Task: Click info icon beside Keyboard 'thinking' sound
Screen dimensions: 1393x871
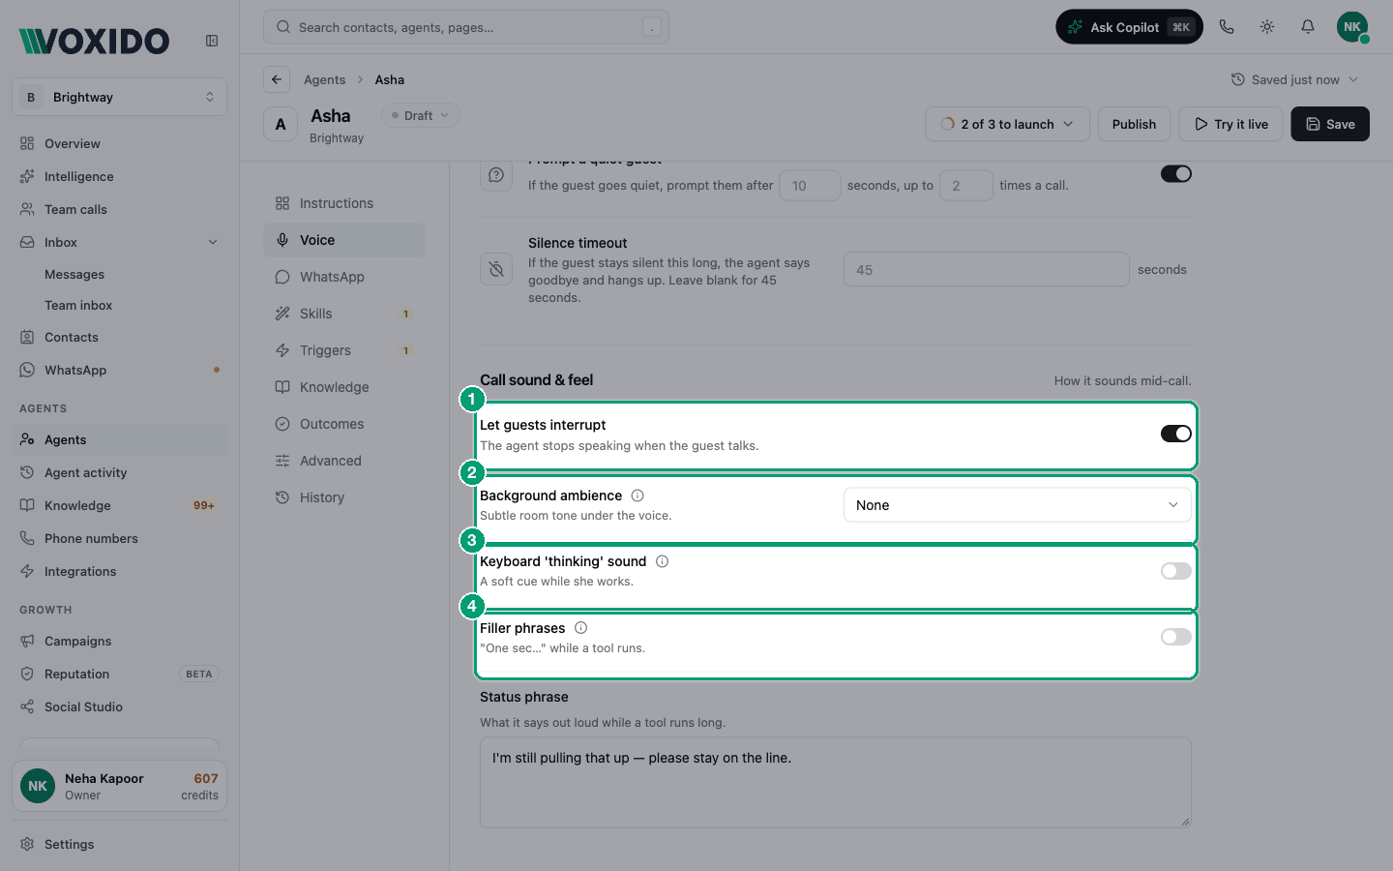Action: pos(662,561)
